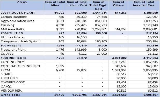Click the 4,388,999 installed cost cell

tap(151, 13)
